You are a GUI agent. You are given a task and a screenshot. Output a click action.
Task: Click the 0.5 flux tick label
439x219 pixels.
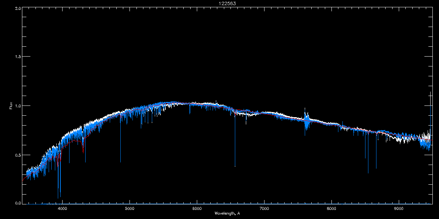click(x=17, y=155)
